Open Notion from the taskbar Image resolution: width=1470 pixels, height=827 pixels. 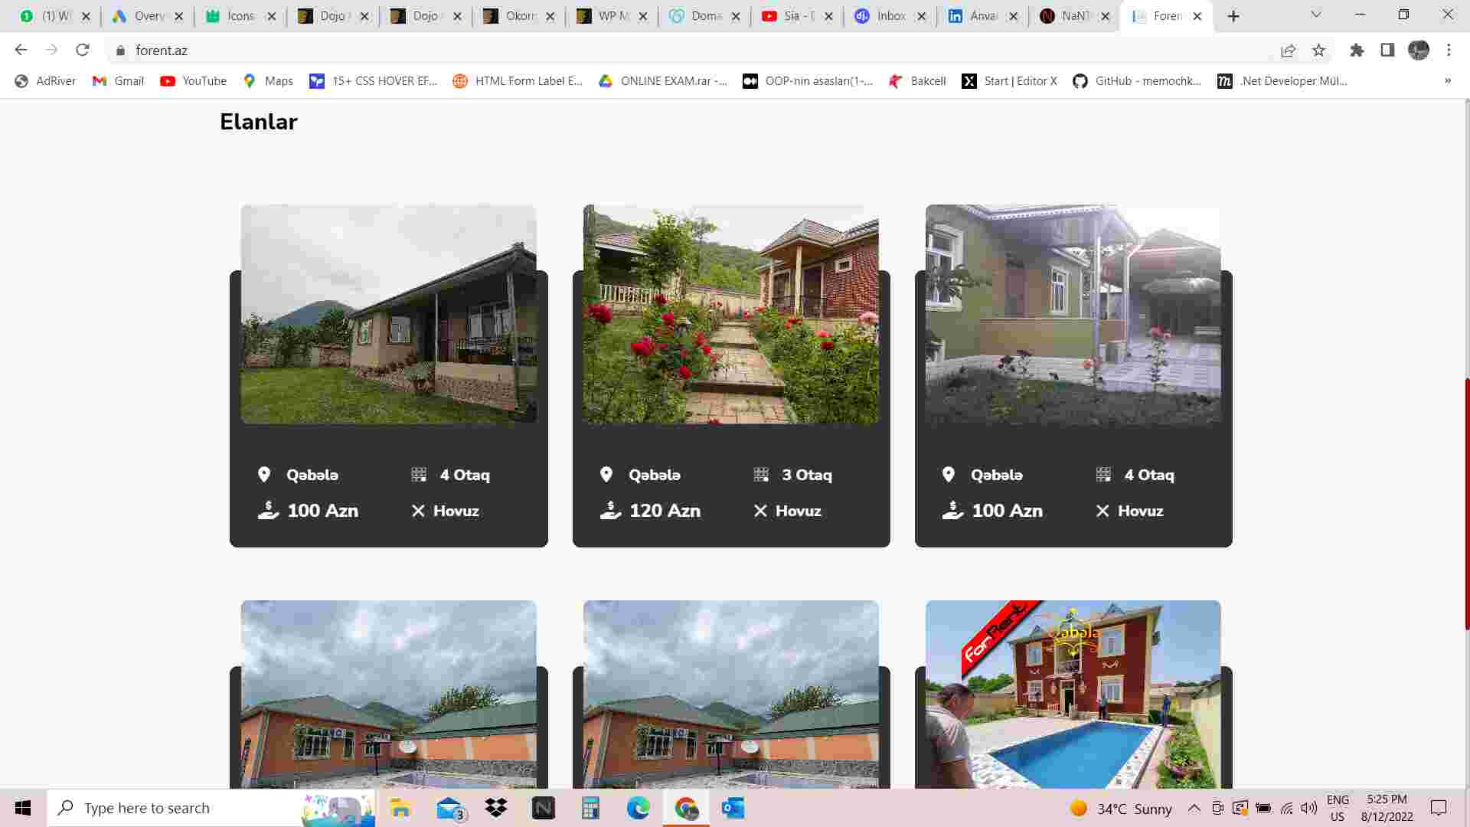coord(544,808)
